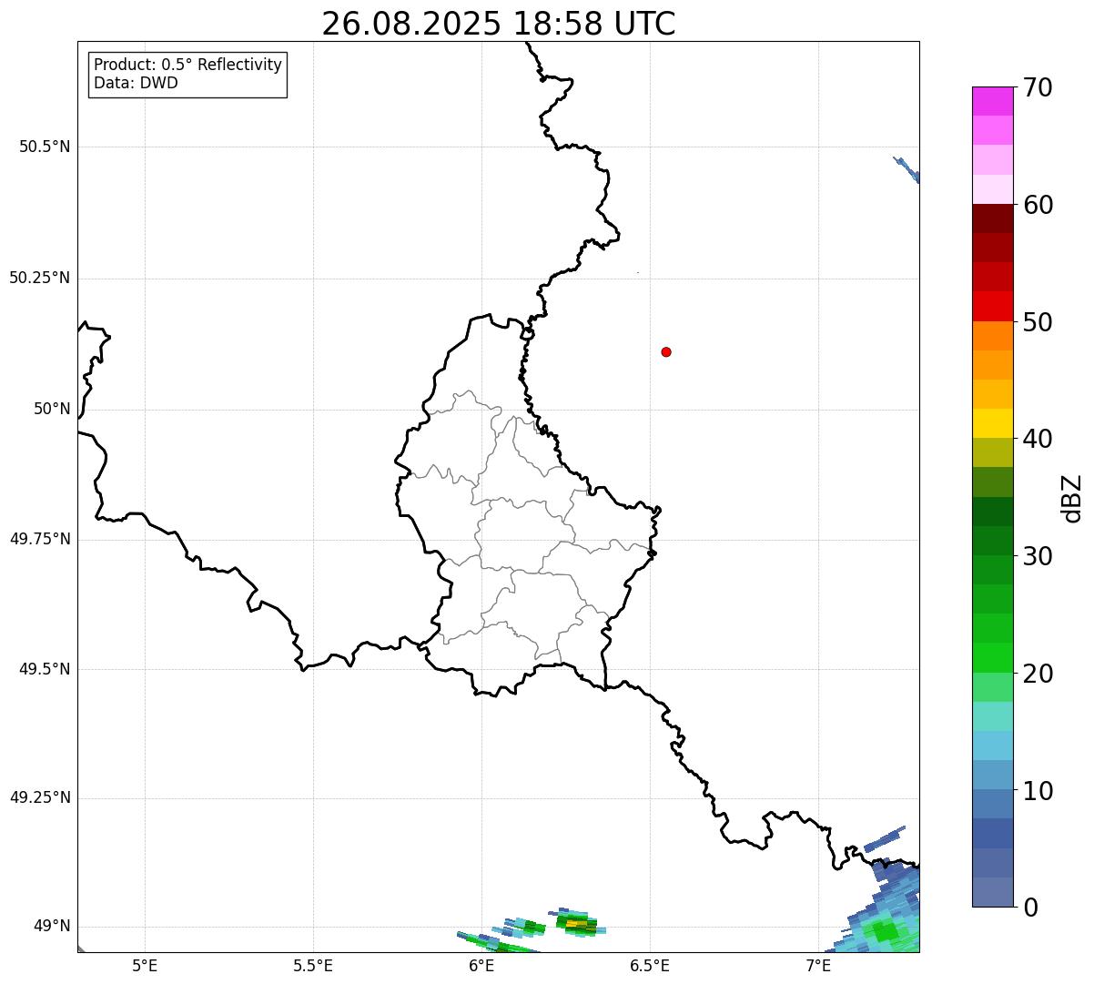1094x984 pixels.
Task: Click the colorbar tick label 0
Action: pyautogui.click(x=1030, y=908)
